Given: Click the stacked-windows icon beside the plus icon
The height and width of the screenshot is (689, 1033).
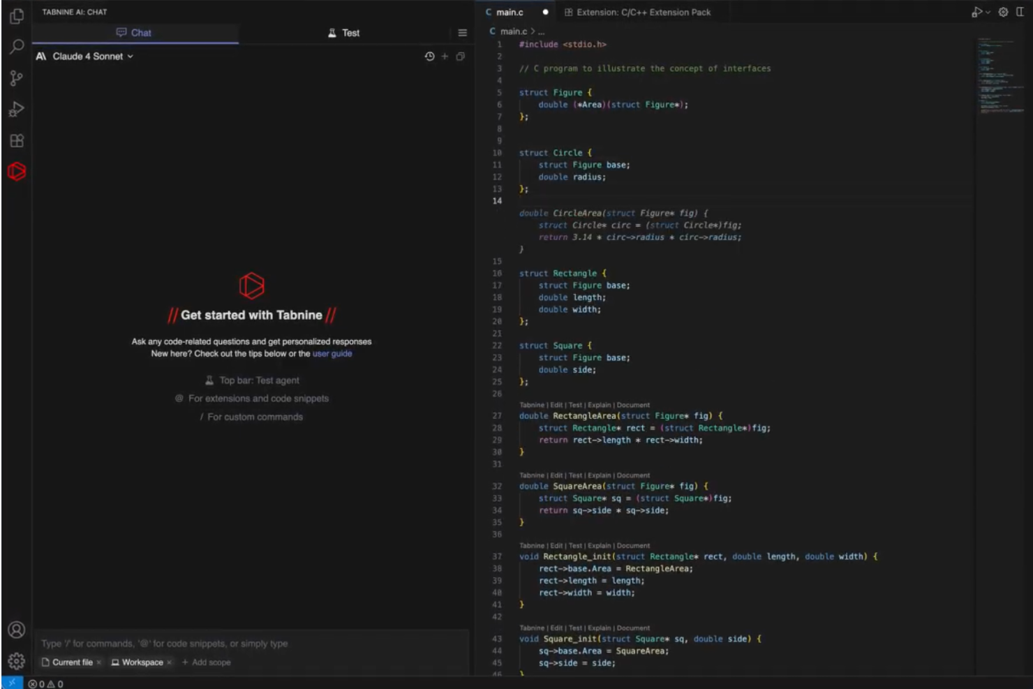Looking at the screenshot, I should click(461, 57).
